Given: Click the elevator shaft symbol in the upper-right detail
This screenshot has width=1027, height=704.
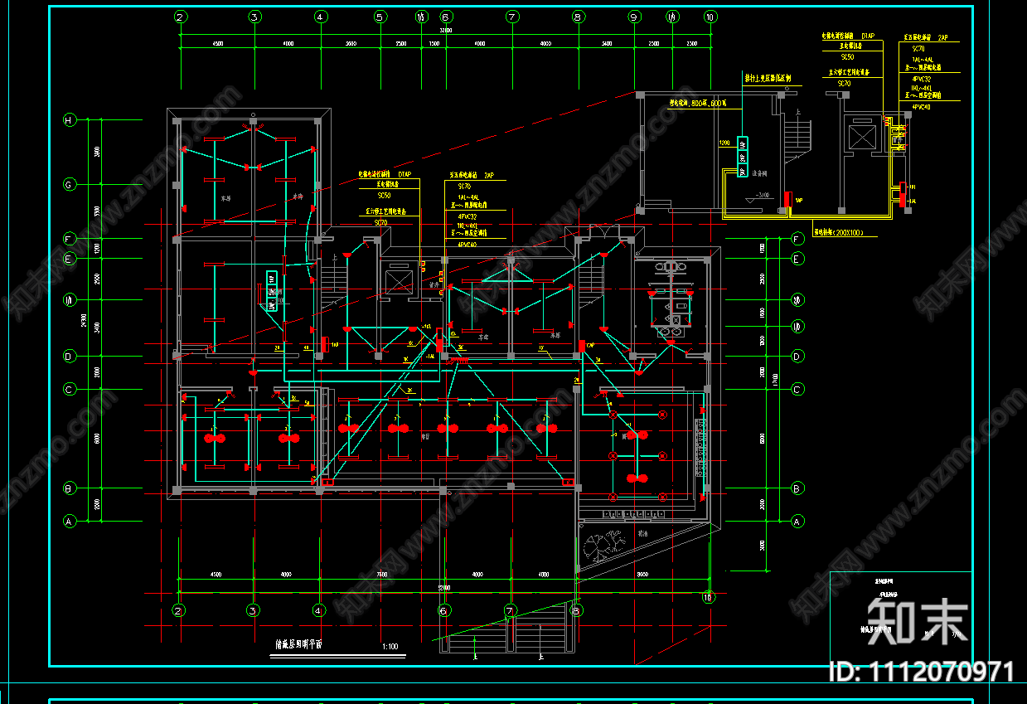Looking at the screenshot, I should (x=862, y=136).
